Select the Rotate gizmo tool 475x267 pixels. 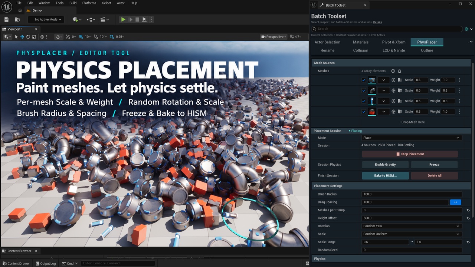(28, 37)
